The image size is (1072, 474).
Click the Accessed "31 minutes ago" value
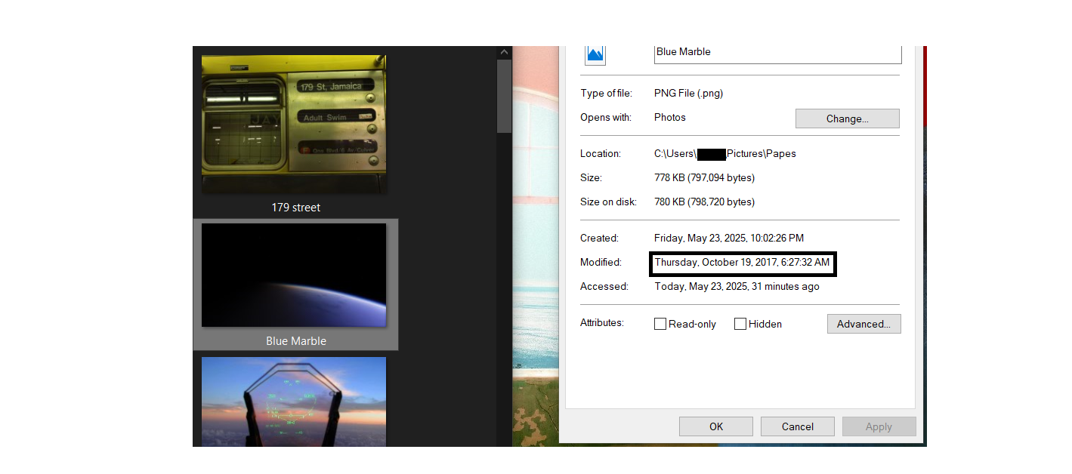(737, 287)
